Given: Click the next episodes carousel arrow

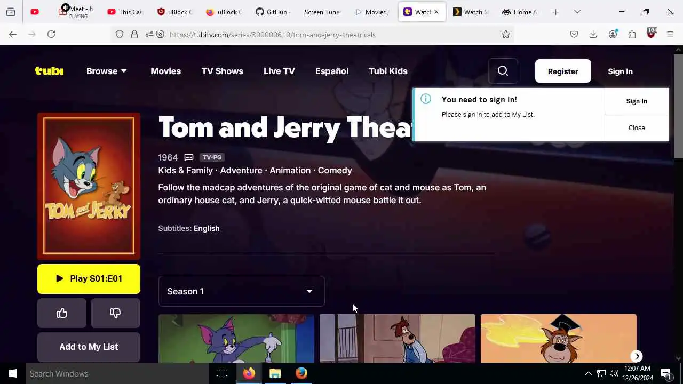Looking at the screenshot, I should click(637, 356).
